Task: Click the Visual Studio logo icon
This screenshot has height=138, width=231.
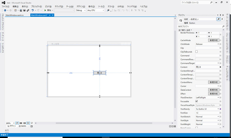Action: (x=3, y=3)
